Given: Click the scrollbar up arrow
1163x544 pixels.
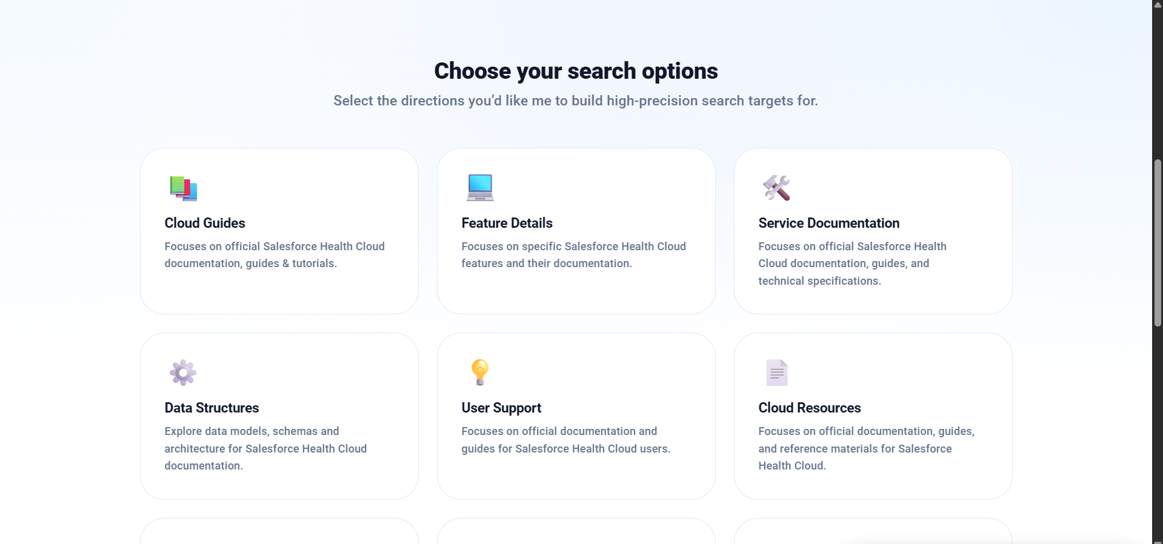Looking at the screenshot, I should point(1156,5).
